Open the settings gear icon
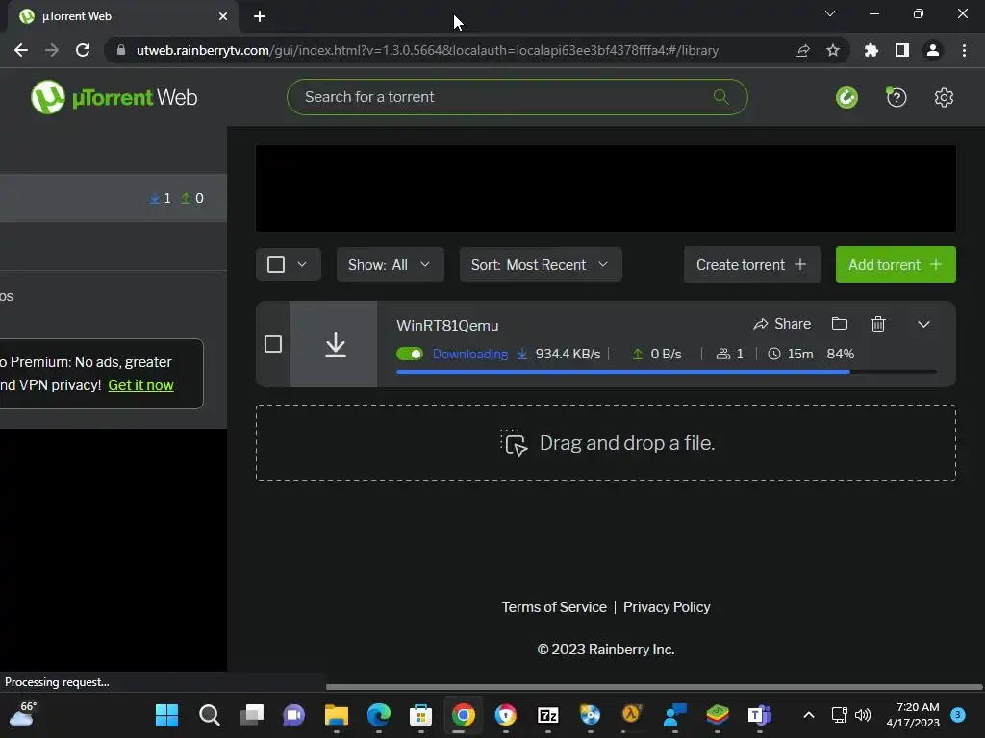 (x=944, y=97)
